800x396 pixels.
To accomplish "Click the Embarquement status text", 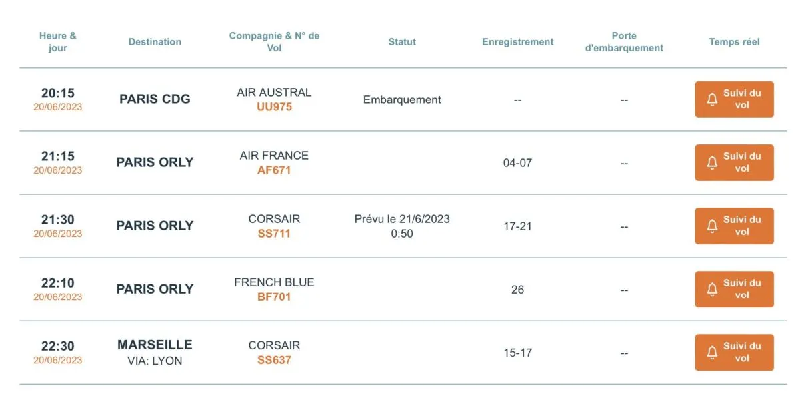I will pos(402,100).
